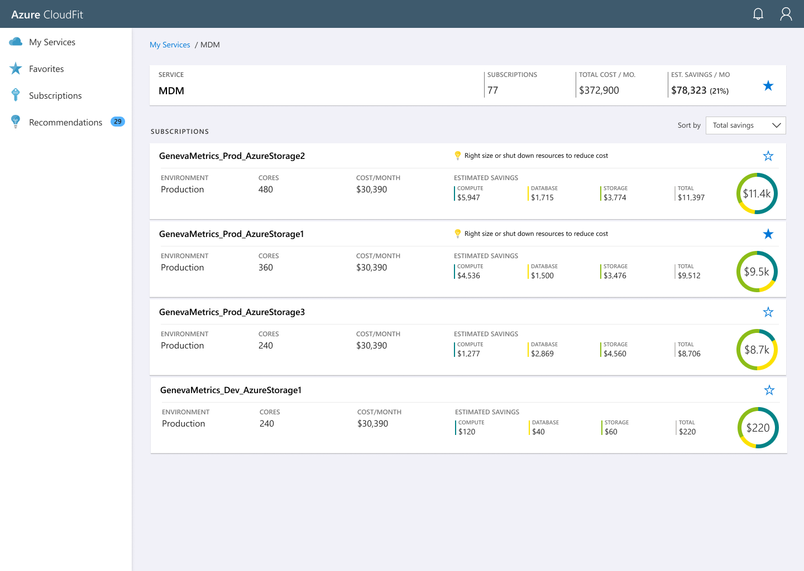Click database savings $1,715
The height and width of the screenshot is (571, 804).
542,197
